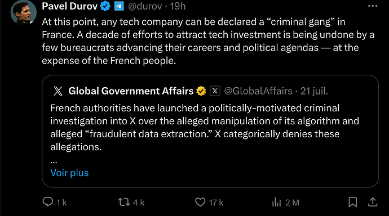
Task: Open Pavel Durov's profile picture
Action: point(24,12)
